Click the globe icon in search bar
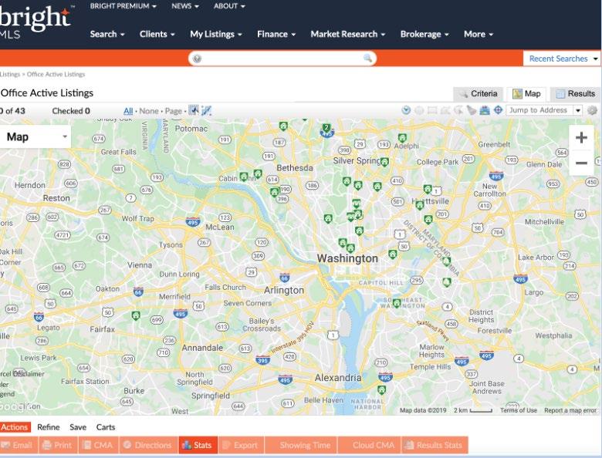Viewport: 602px width, 458px height. point(197,59)
